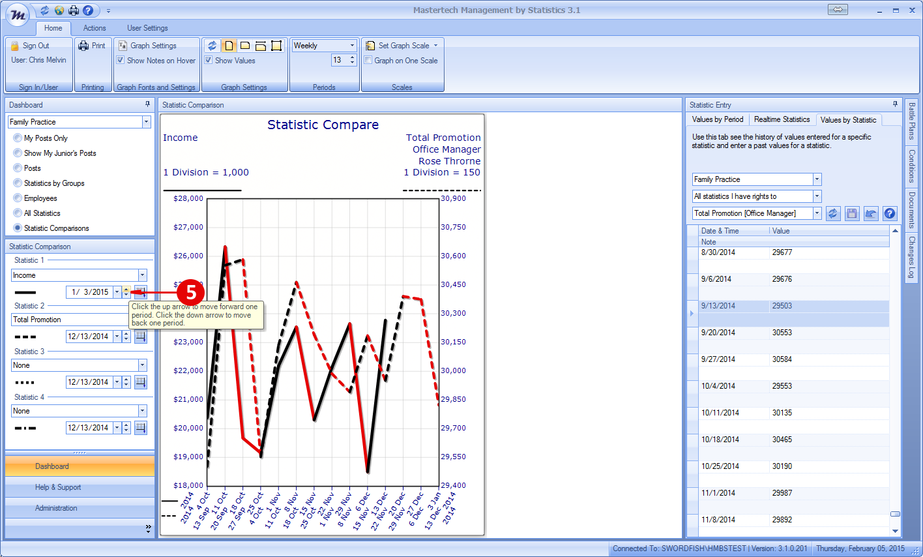Select Show My Junior's Posts radio button
Image resolution: width=923 pixels, height=557 pixels.
point(18,153)
